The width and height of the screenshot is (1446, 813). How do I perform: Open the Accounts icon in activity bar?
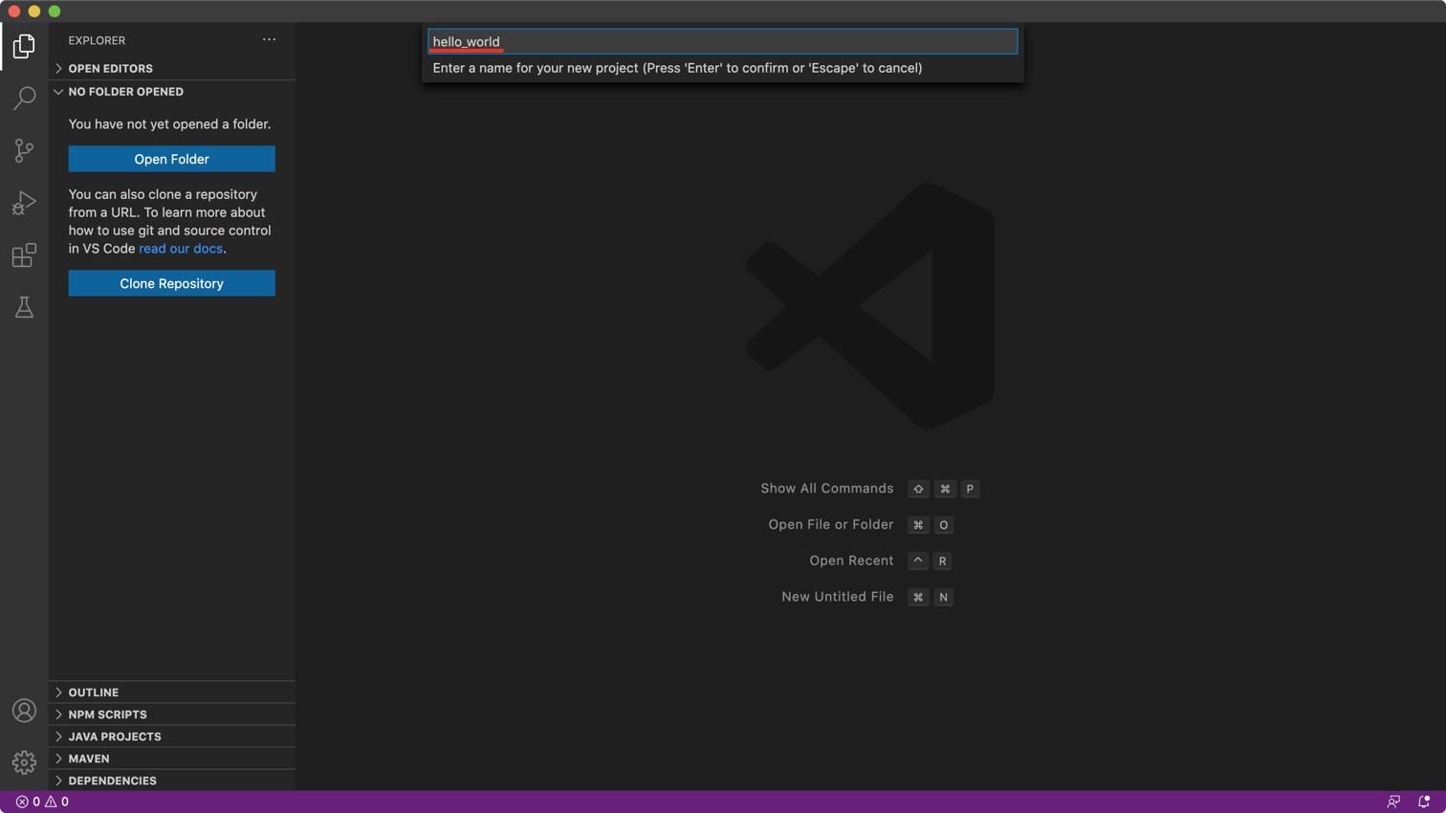[x=24, y=711]
